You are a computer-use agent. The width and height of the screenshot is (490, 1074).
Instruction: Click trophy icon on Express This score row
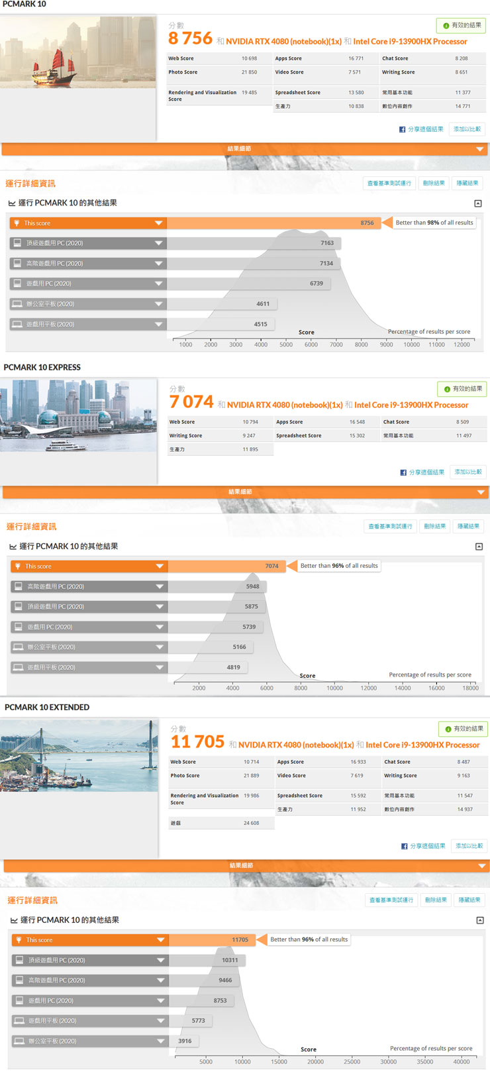(x=18, y=566)
